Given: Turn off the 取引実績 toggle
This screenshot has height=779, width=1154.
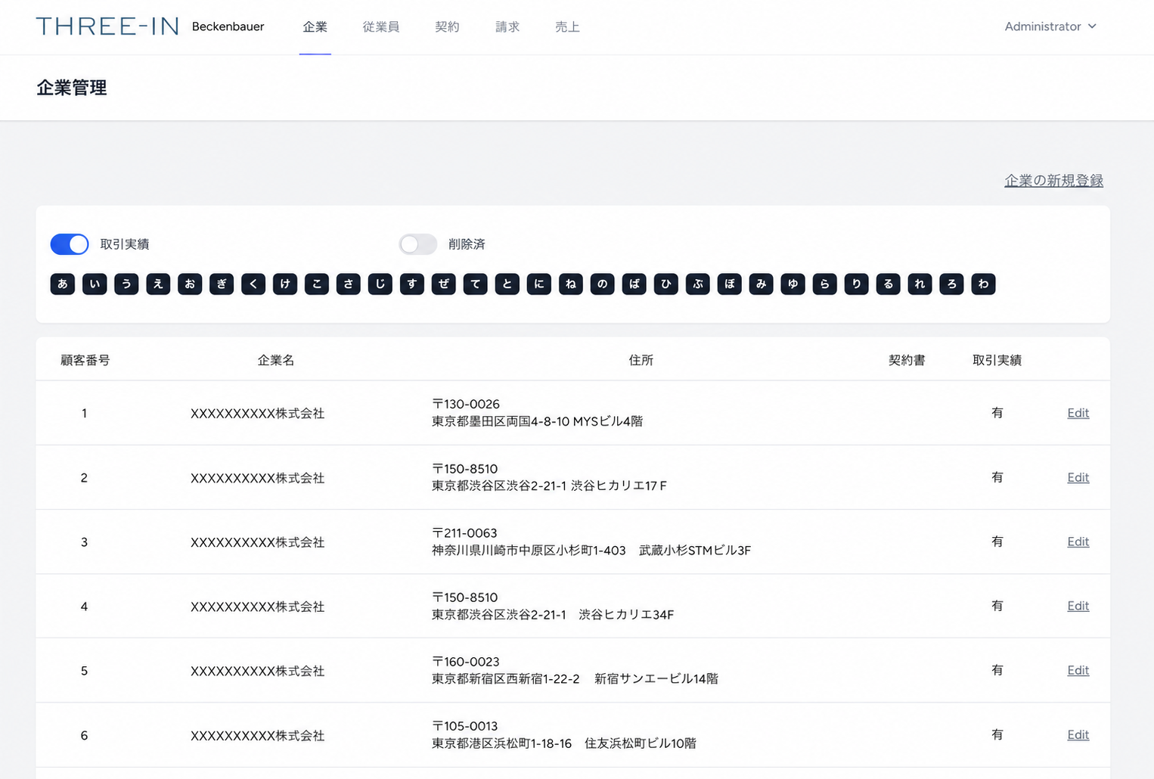Looking at the screenshot, I should 70,244.
